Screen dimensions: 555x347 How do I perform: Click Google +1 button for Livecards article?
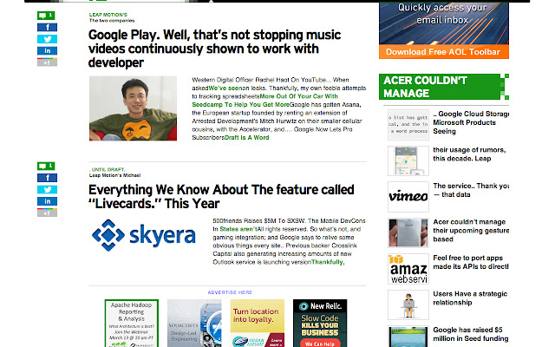pyautogui.click(x=47, y=213)
